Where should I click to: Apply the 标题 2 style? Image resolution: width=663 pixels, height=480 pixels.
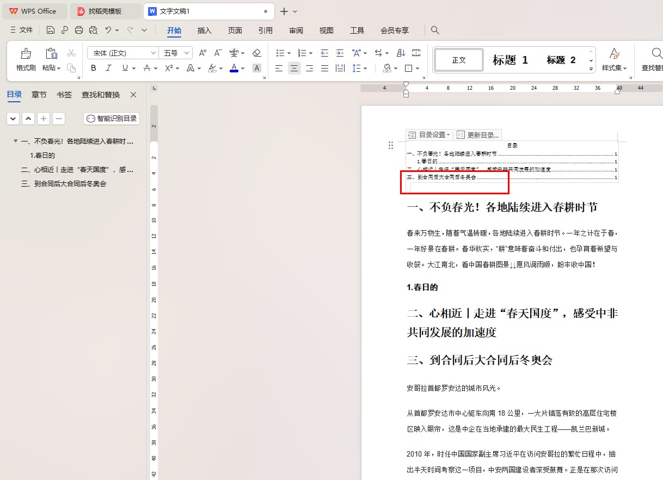click(x=561, y=60)
